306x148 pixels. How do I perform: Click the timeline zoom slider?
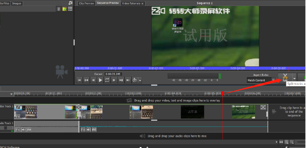(x=301, y=142)
